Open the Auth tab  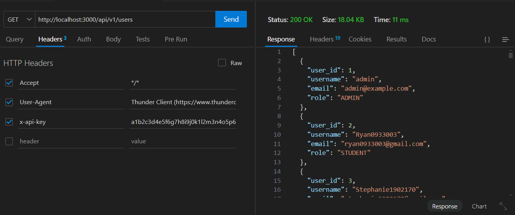[x=84, y=39]
